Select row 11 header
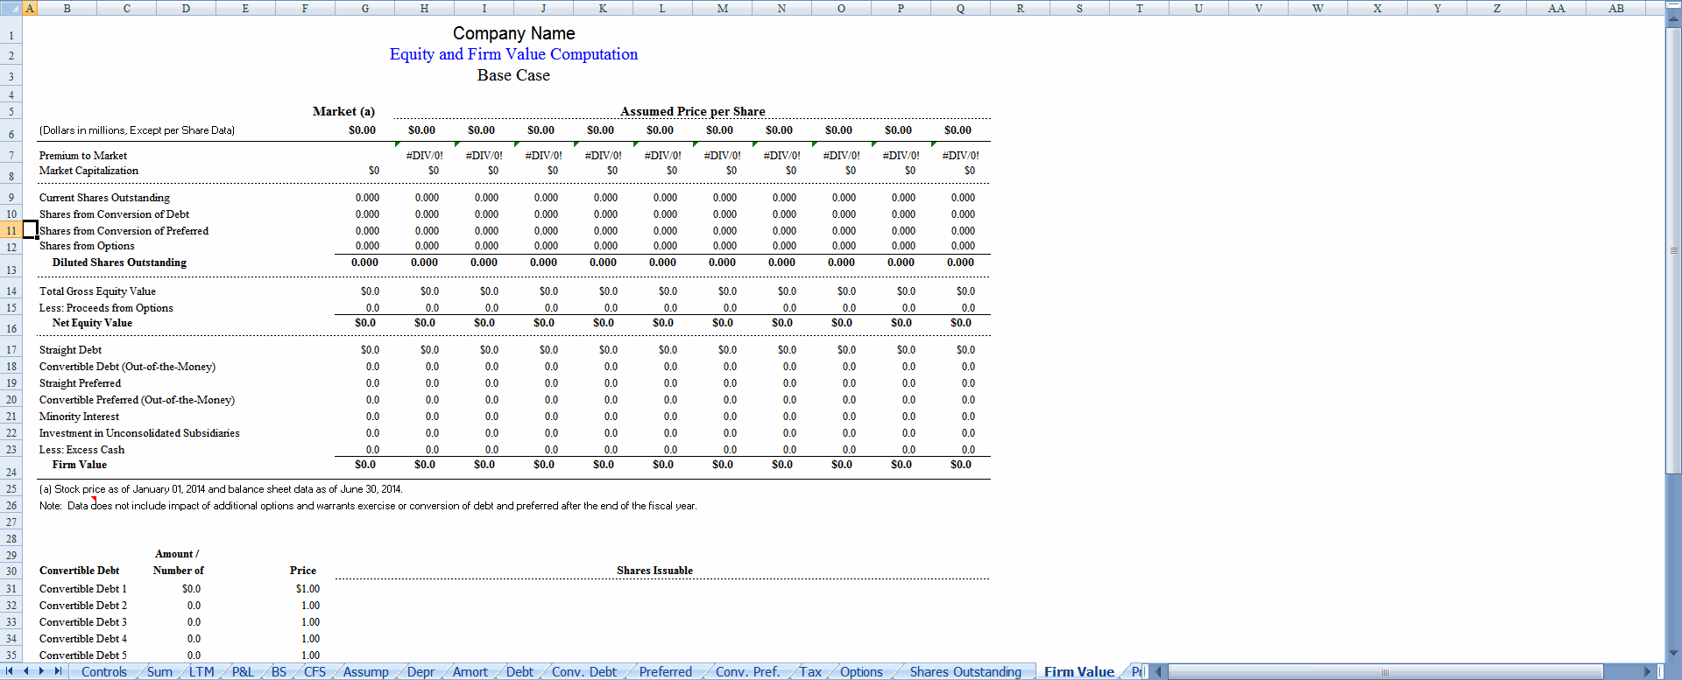The width and height of the screenshot is (1682, 680). [x=11, y=230]
